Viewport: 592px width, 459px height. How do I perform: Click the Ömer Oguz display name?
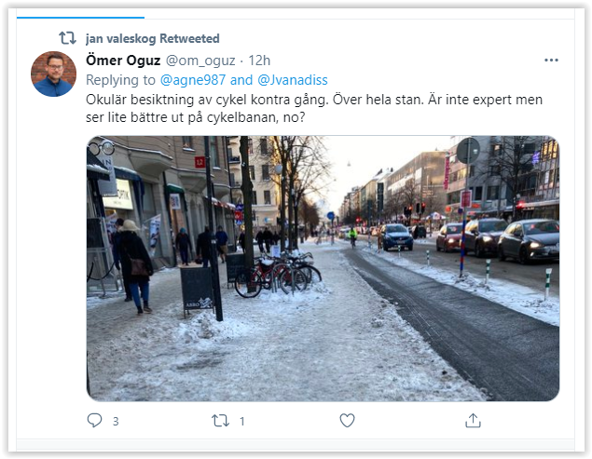pyautogui.click(x=123, y=61)
